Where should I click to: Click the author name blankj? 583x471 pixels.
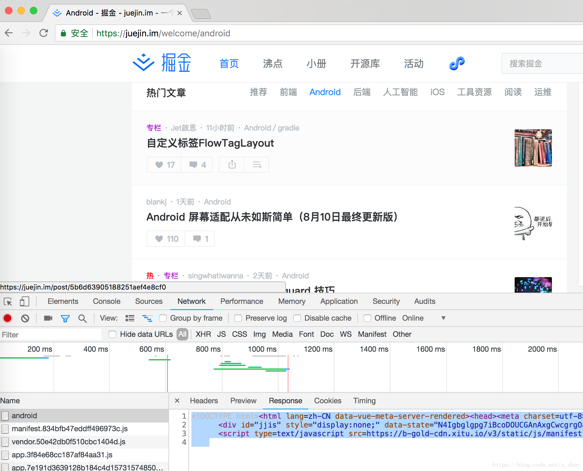tap(157, 202)
